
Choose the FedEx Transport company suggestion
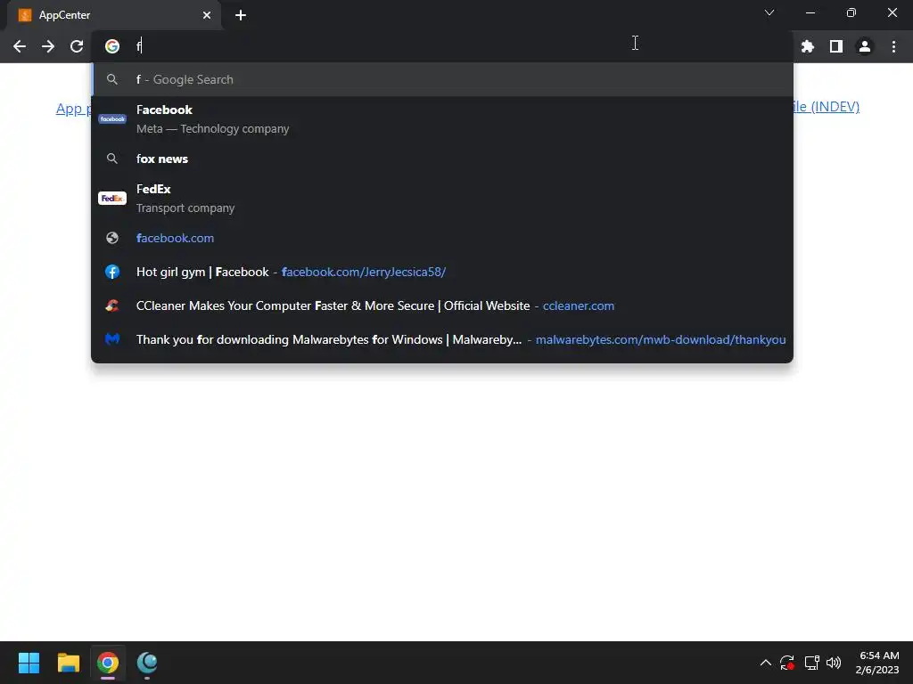[x=442, y=199]
